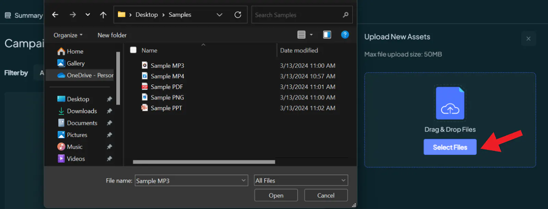Click the Samples breadcrumb segment
548x209 pixels.
(x=180, y=15)
